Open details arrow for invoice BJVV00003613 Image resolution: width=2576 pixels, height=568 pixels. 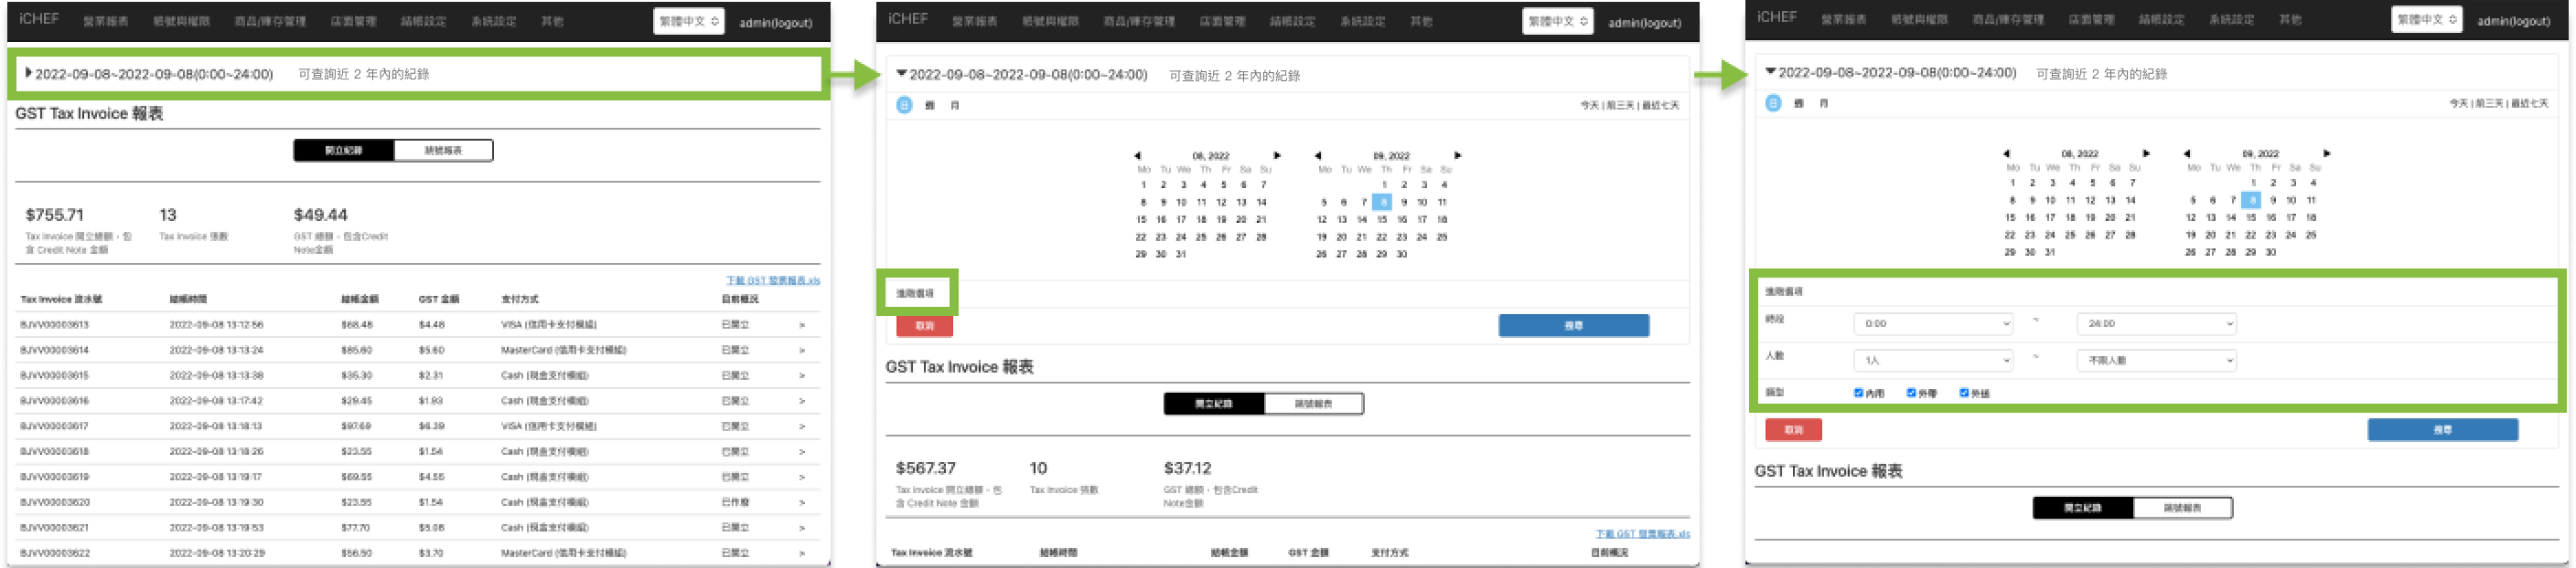pyautogui.click(x=801, y=324)
